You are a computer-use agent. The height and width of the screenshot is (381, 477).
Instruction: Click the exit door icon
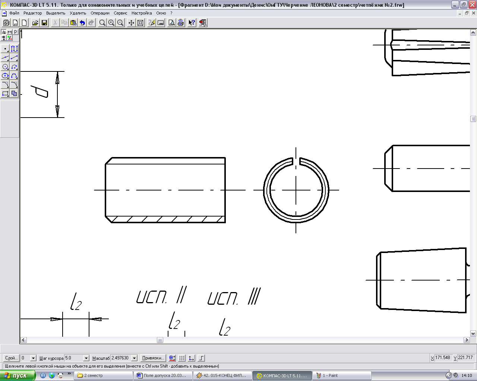pos(203,23)
